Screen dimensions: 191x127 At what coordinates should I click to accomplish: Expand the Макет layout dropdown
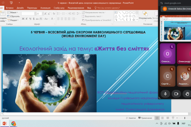pos(14,12)
